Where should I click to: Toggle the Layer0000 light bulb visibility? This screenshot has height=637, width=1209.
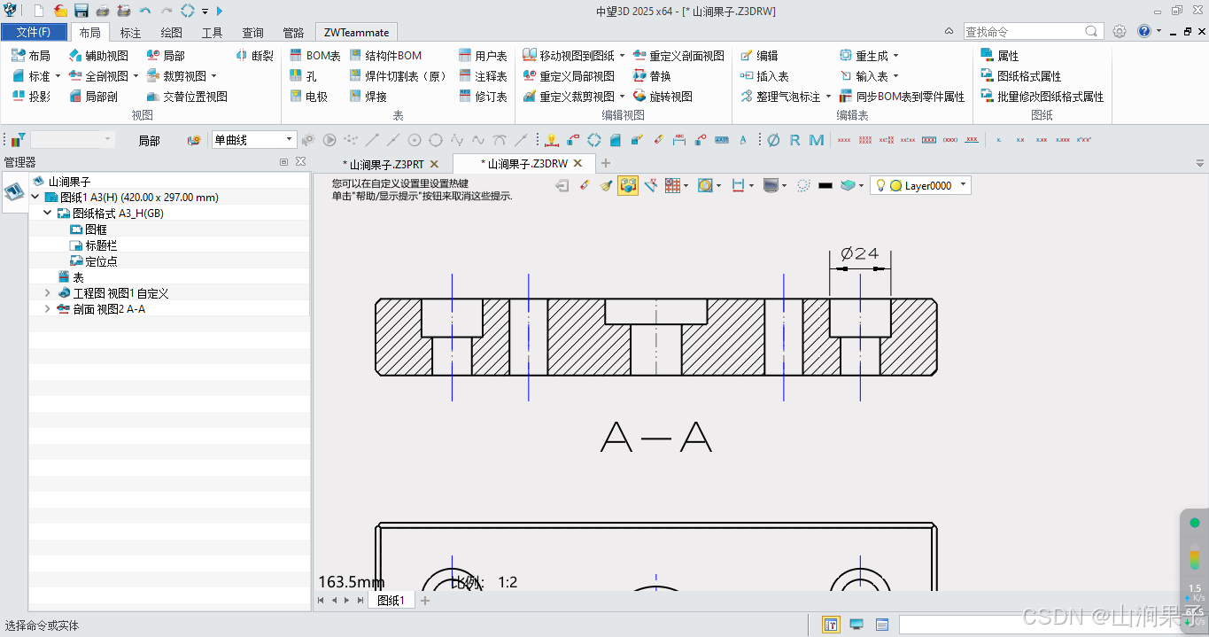[x=882, y=185]
